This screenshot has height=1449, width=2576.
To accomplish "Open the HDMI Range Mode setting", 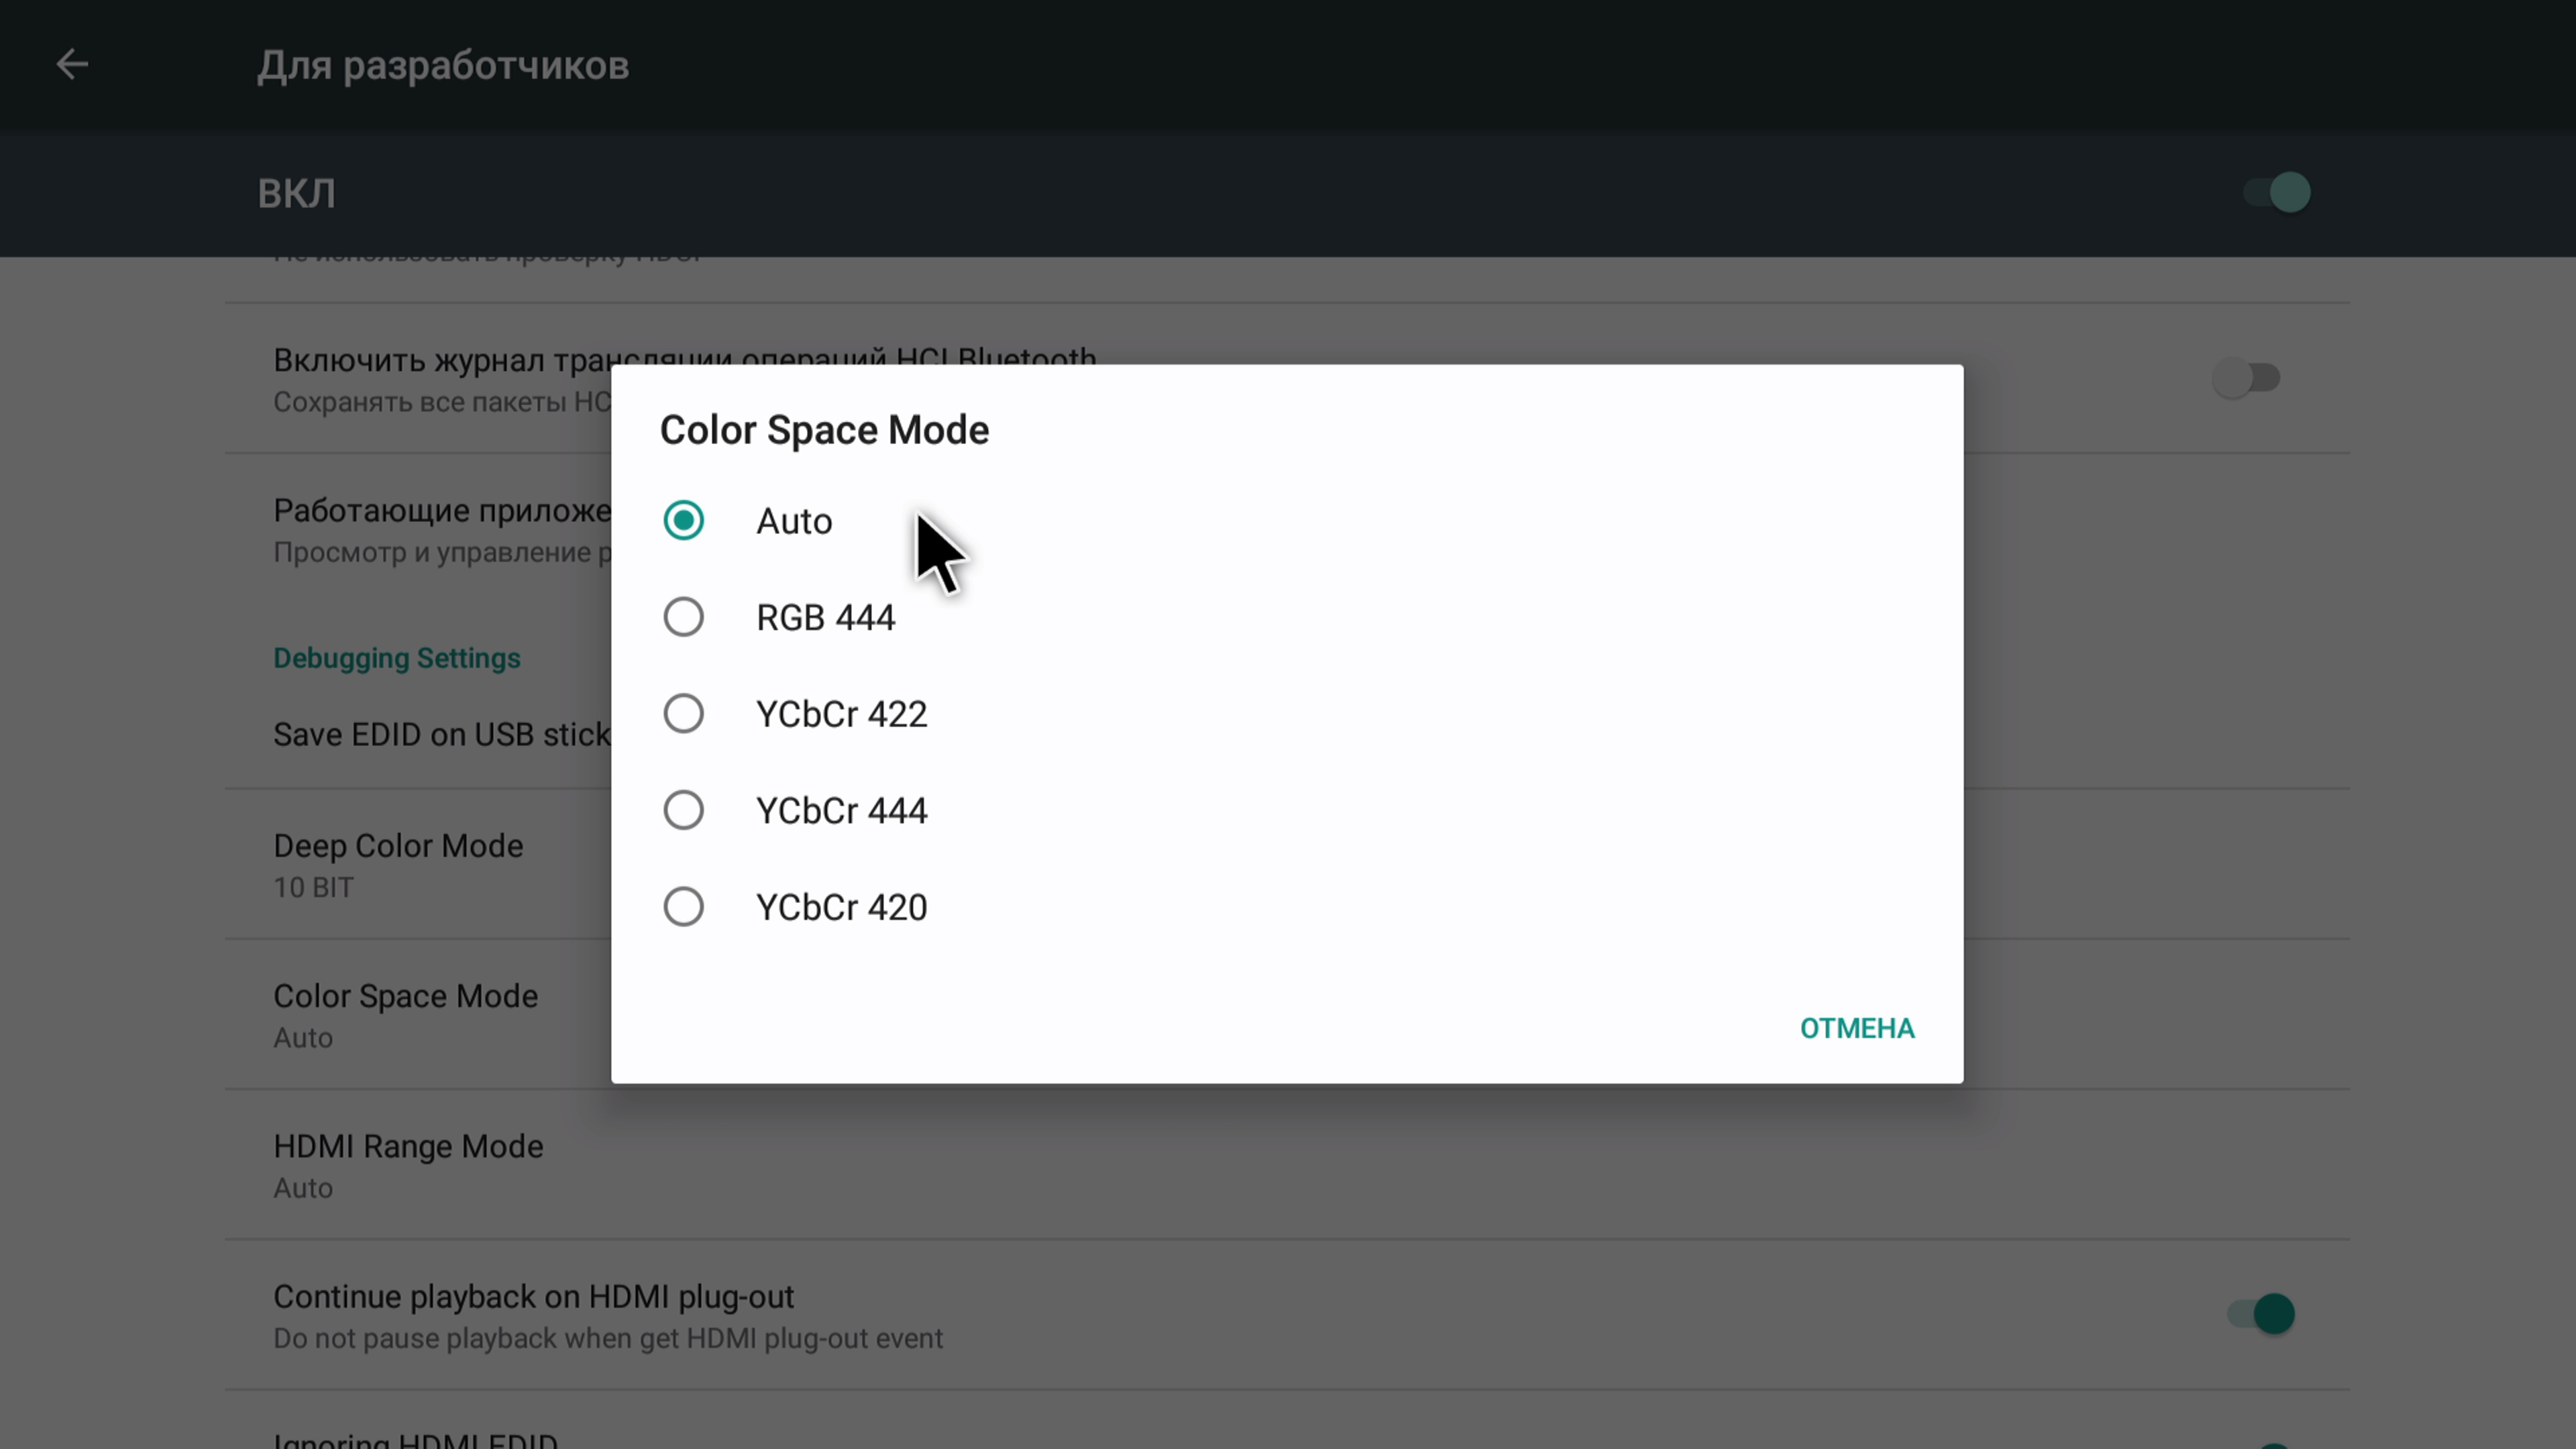I will (x=408, y=1165).
